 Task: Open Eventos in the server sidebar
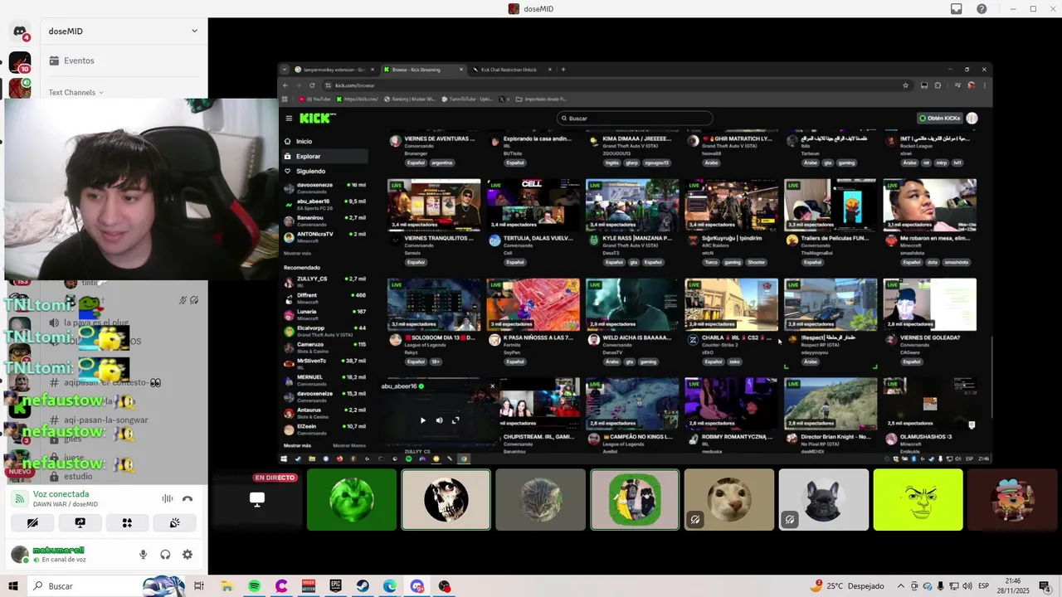coord(79,61)
